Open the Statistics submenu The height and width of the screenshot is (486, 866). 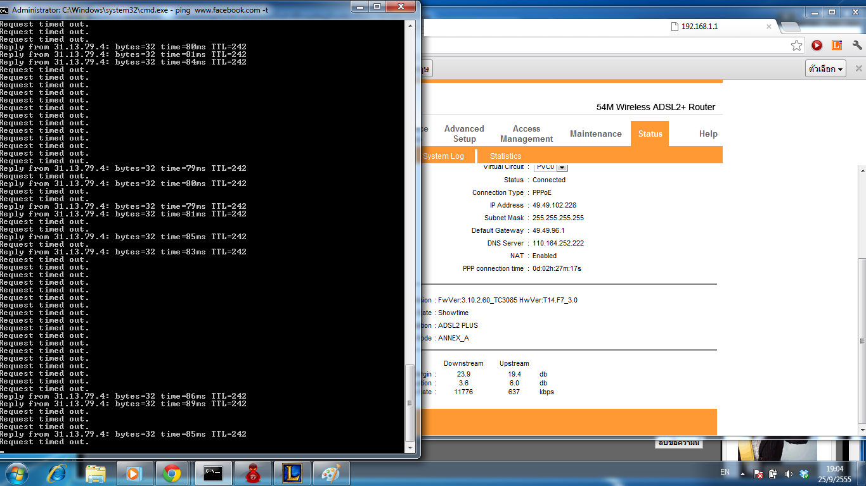(505, 156)
